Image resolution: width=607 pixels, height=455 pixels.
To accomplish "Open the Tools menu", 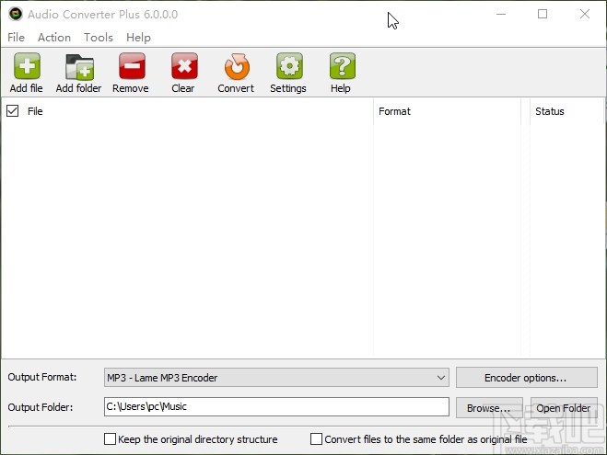I will 99,38.
